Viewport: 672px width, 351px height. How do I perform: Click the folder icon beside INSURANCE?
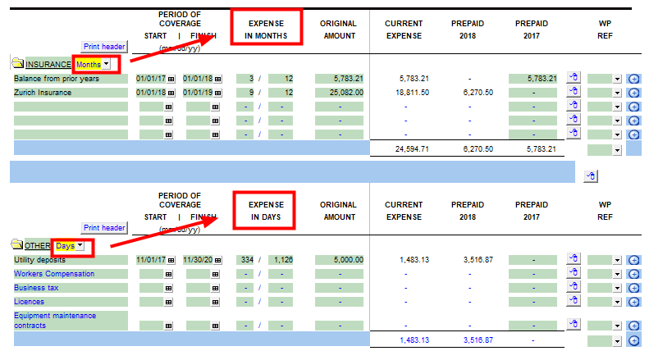tap(17, 63)
